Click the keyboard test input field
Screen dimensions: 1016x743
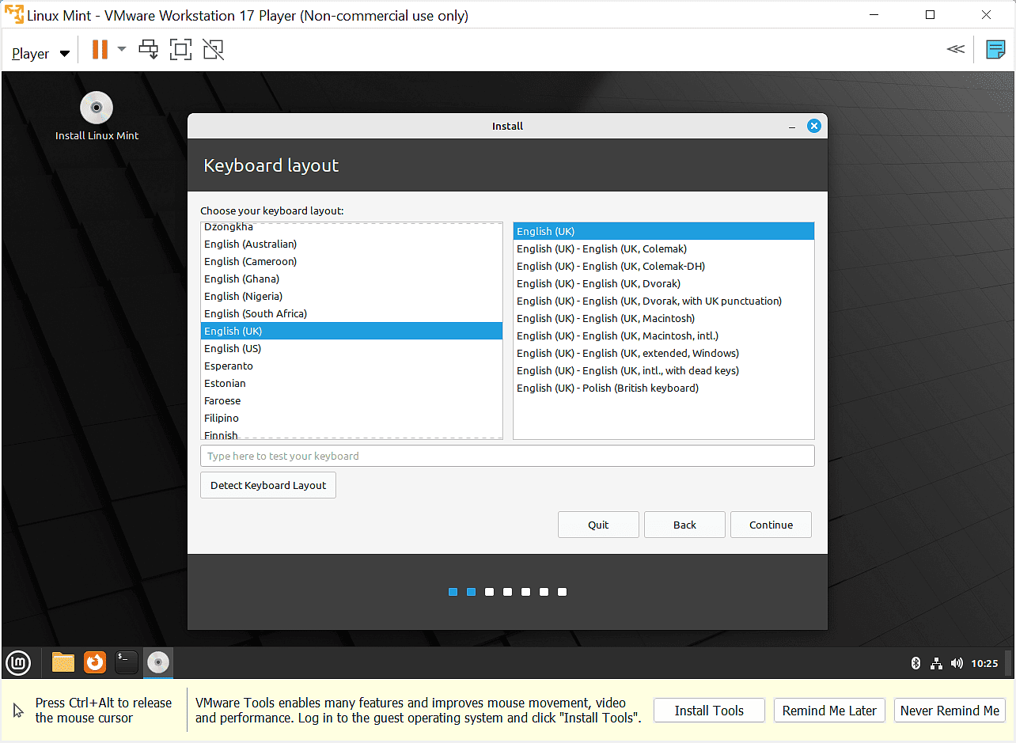507,455
